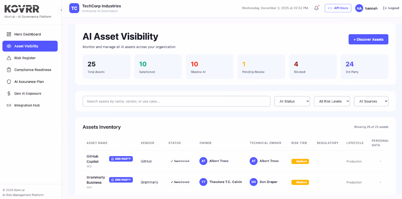
Task: Click the Gen AI Exposure dollar icon
Action: (9, 93)
